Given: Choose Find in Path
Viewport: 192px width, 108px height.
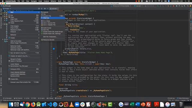Looking at the screenshot, I should click(x=24, y=28).
